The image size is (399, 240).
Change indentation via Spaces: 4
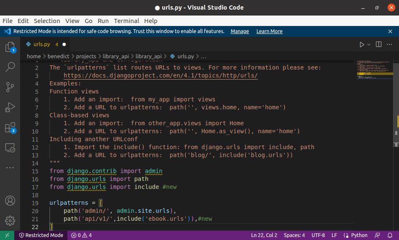click(x=294, y=235)
